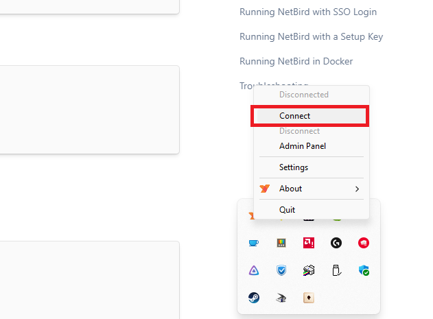Image resolution: width=433 pixels, height=319 pixels.
Task: Open Windows Security shield with green check
Action: pyautogui.click(x=364, y=270)
